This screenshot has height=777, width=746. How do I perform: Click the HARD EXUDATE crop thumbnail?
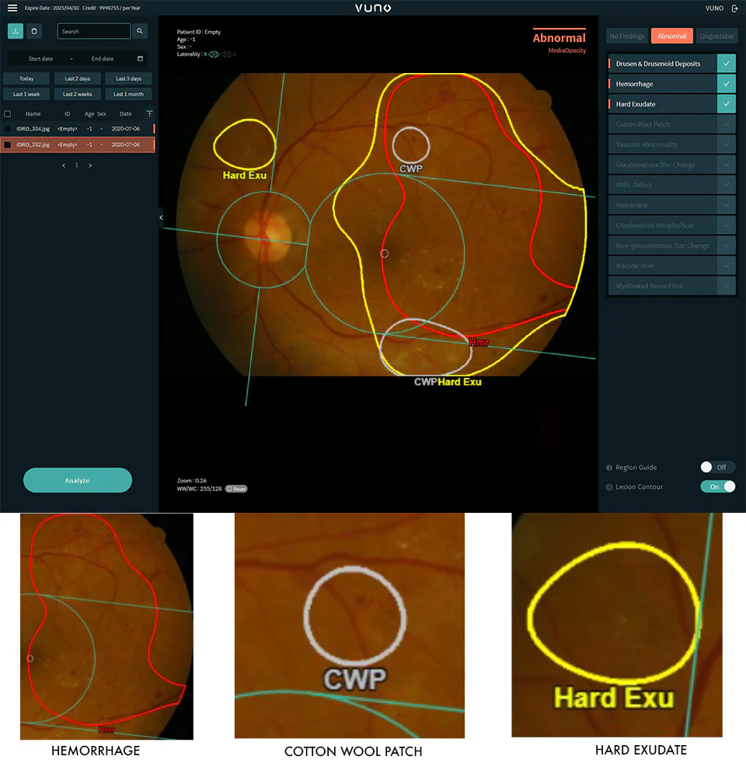point(617,625)
